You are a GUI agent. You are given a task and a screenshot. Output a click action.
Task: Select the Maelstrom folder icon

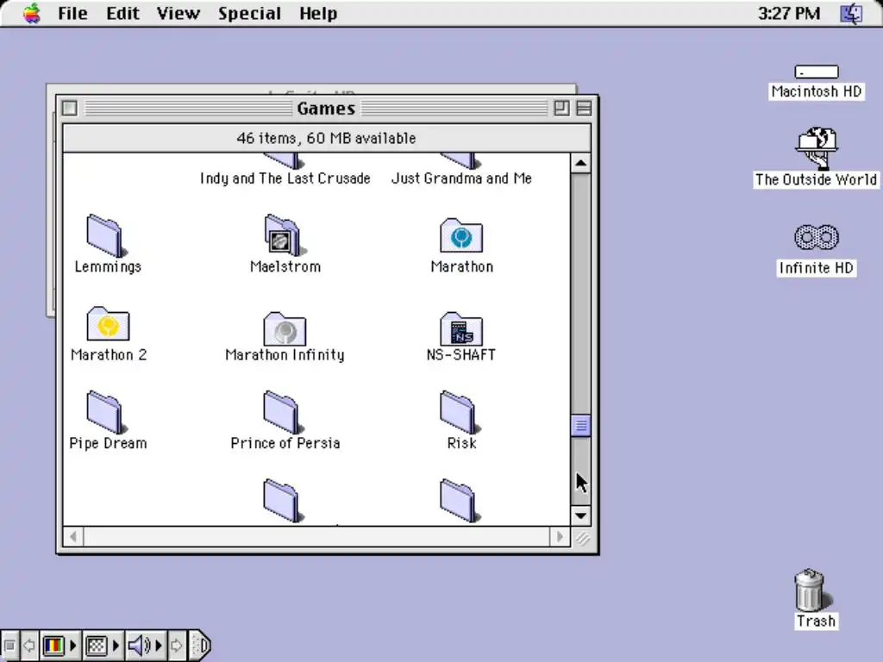coord(285,236)
